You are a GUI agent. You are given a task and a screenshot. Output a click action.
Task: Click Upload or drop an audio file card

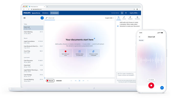[80, 53]
